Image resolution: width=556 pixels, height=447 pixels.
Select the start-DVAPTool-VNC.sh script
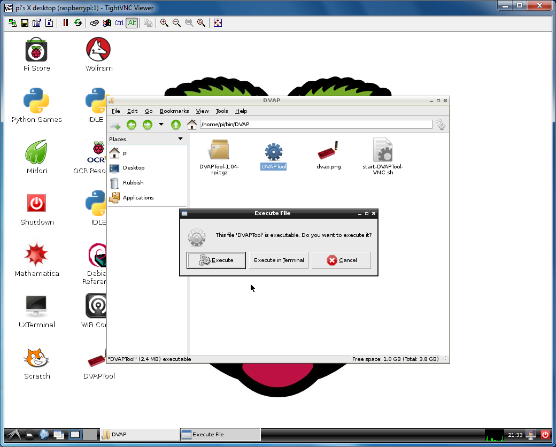click(x=383, y=157)
